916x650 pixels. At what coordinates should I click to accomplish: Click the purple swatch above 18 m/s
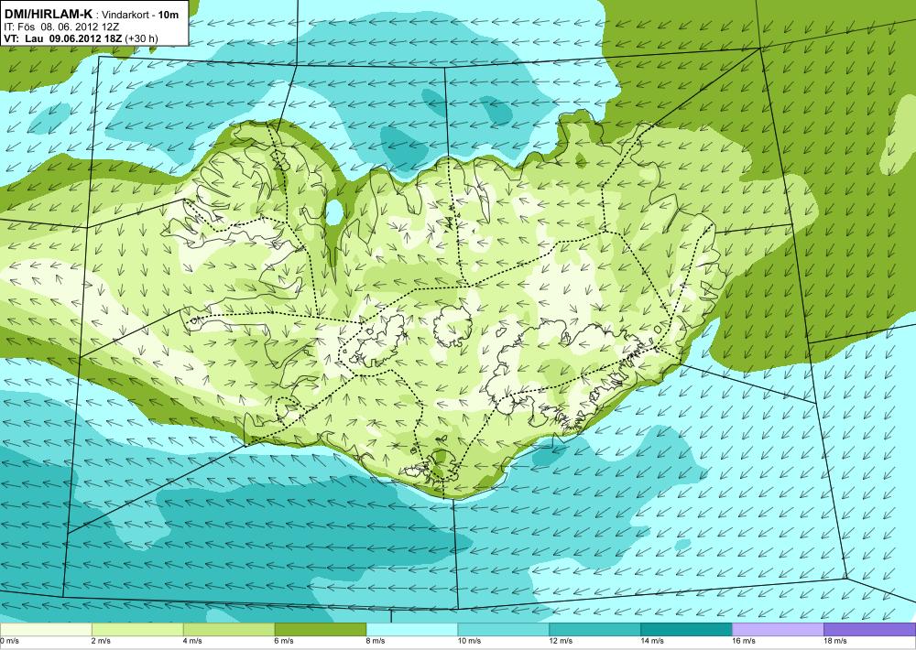tap(870, 630)
